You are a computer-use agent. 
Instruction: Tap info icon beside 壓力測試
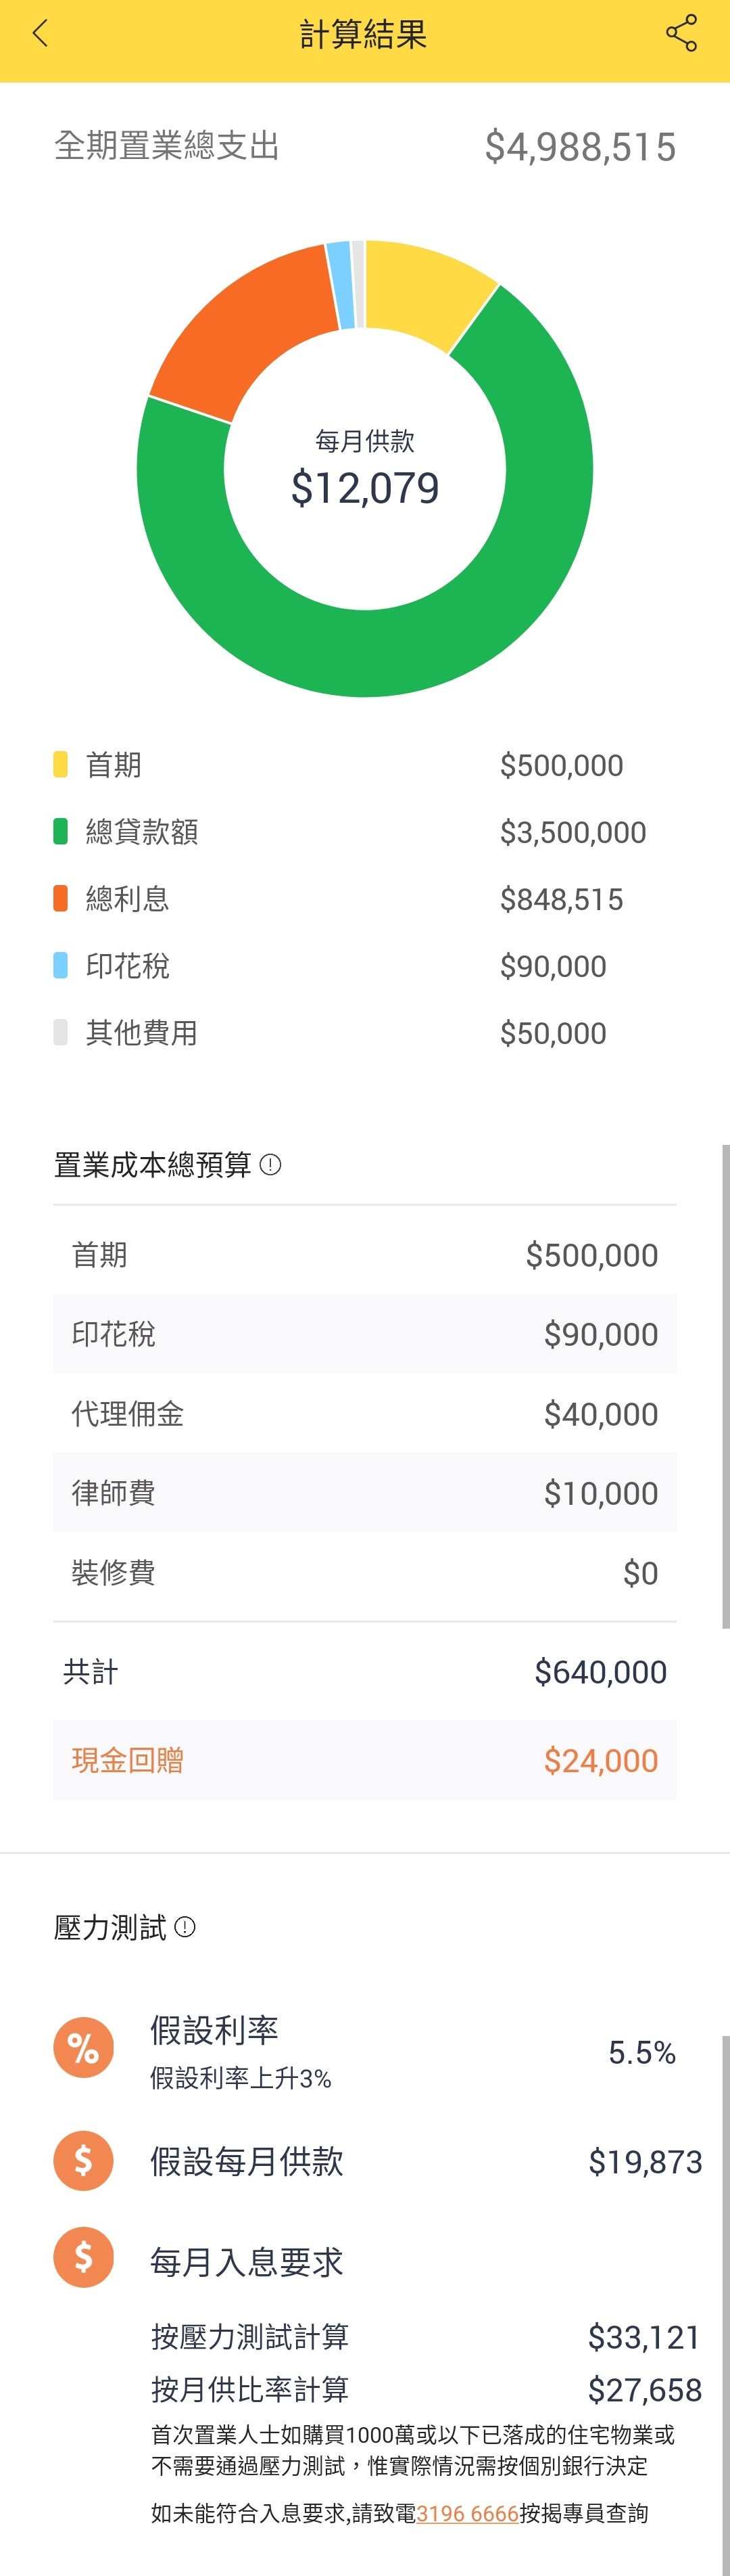click(185, 1927)
